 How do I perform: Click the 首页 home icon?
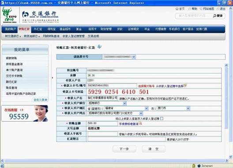(177, 9)
